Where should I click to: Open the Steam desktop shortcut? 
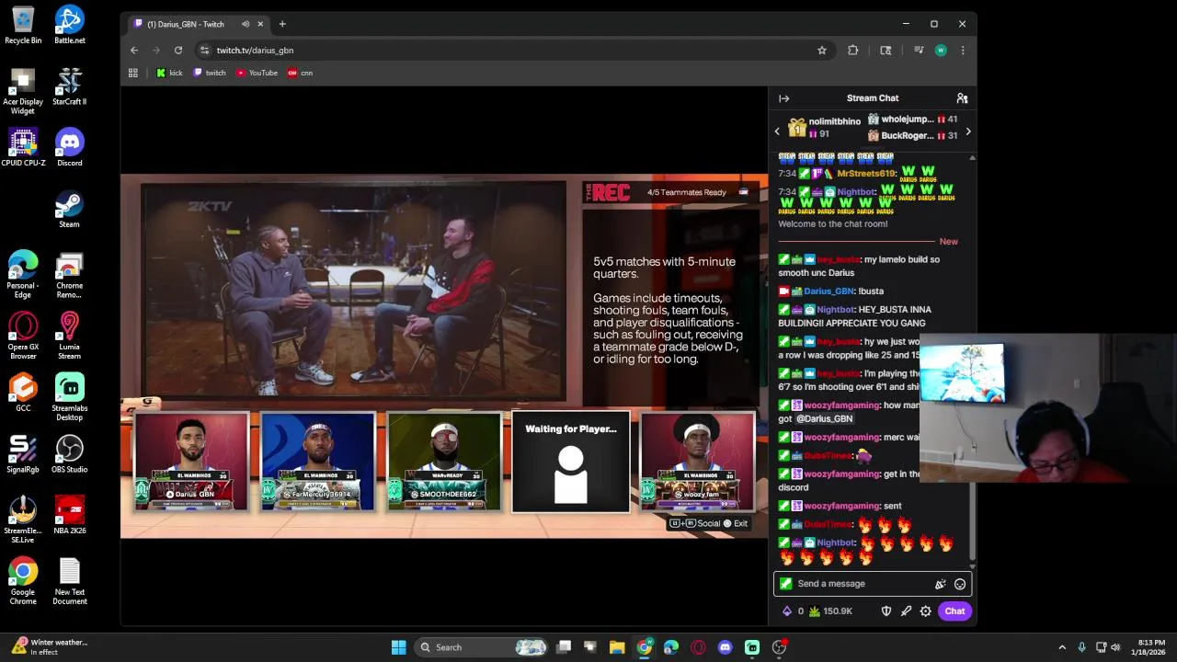tap(69, 209)
